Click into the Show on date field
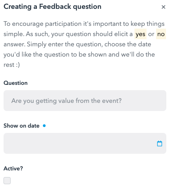Image resolution: width=172 pixels, height=193 pixels. (85, 143)
